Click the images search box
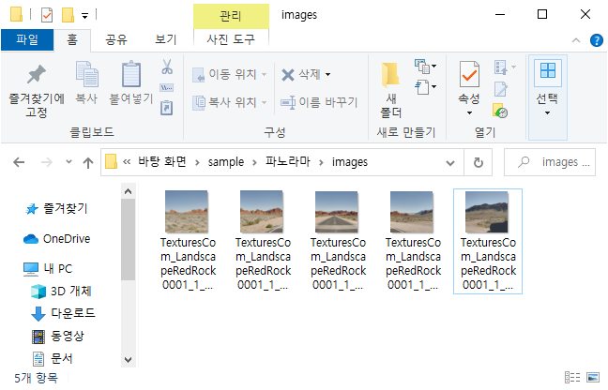The image size is (608, 390). 550,162
